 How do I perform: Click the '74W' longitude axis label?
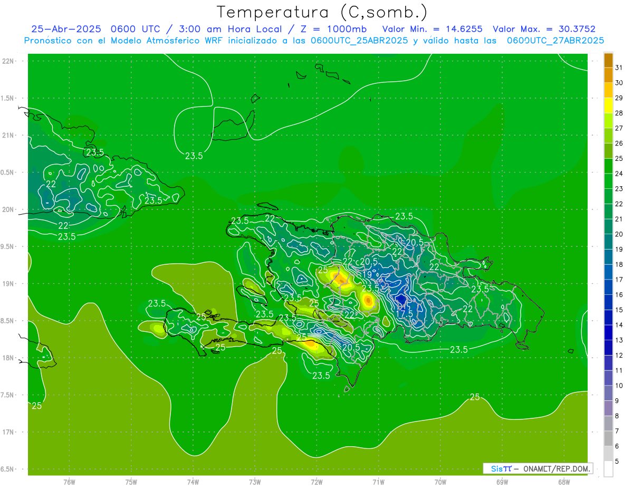pyautogui.click(x=193, y=482)
